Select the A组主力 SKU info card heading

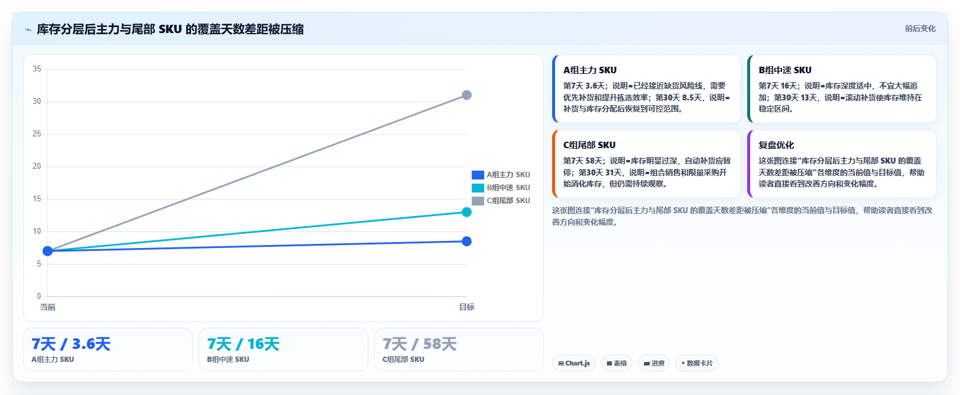[x=589, y=70]
